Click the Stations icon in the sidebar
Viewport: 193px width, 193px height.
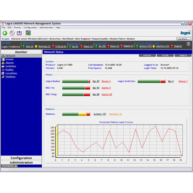[x=3, y=77]
